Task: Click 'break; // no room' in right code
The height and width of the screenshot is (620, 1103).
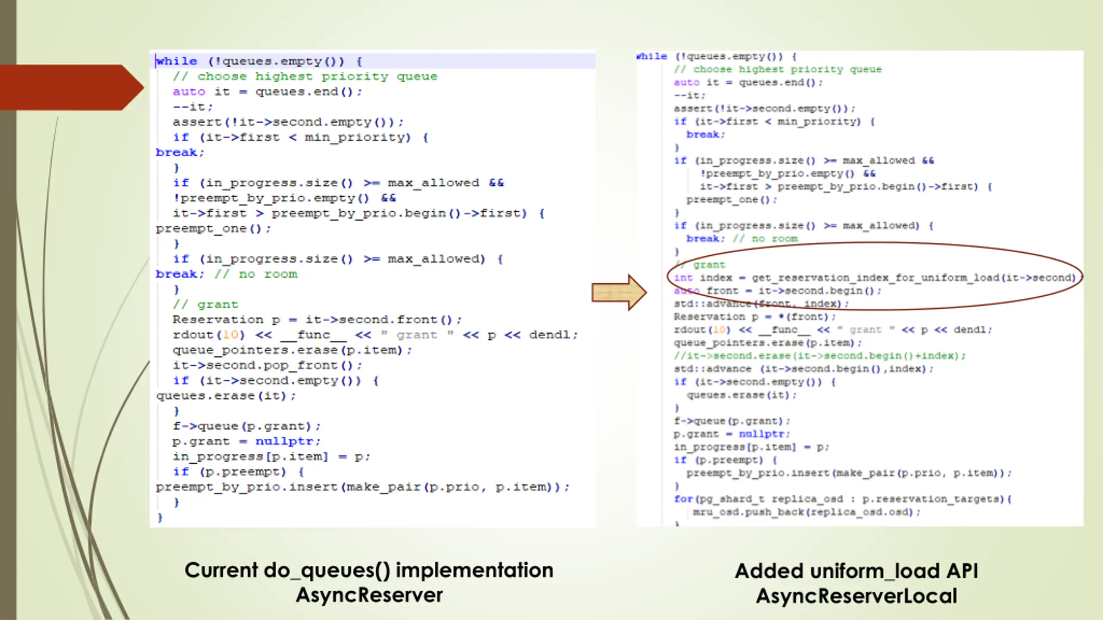Action: click(742, 239)
